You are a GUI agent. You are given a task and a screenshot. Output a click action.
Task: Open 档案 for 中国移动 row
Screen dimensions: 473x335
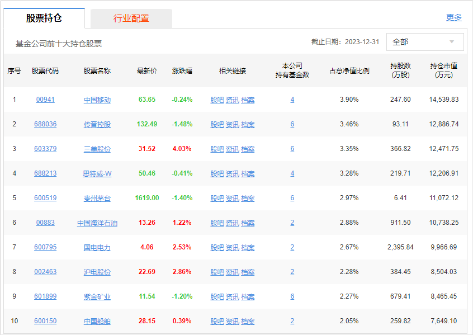248,100
